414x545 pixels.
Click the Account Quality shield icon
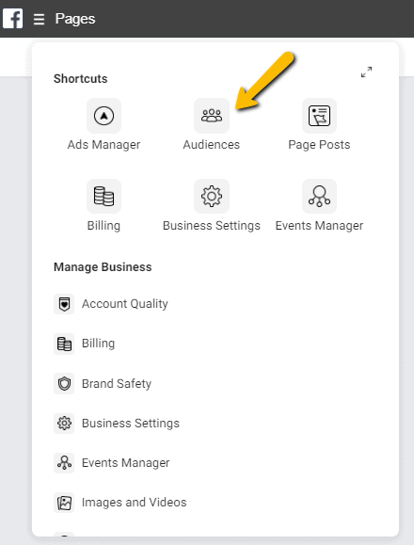[64, 304]
